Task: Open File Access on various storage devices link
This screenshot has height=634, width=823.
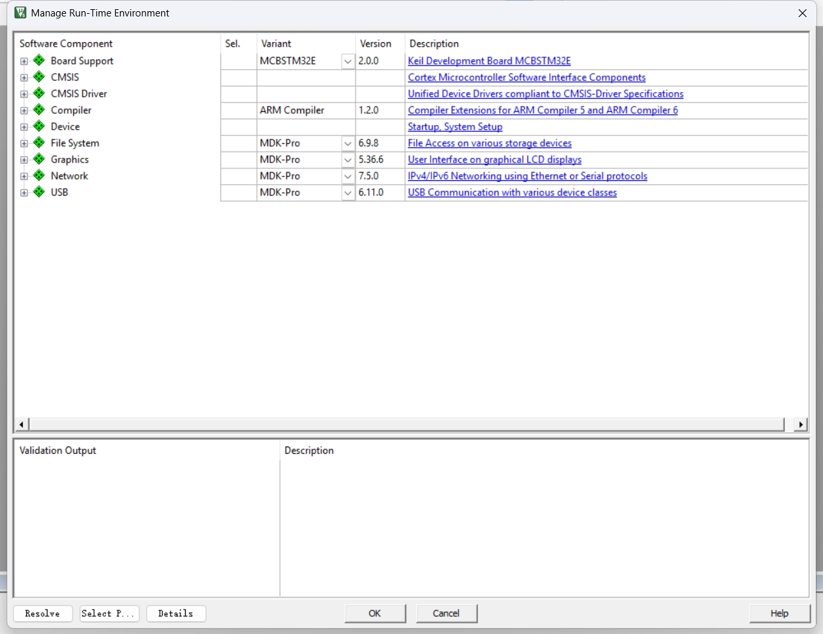Action: (490, 143)
